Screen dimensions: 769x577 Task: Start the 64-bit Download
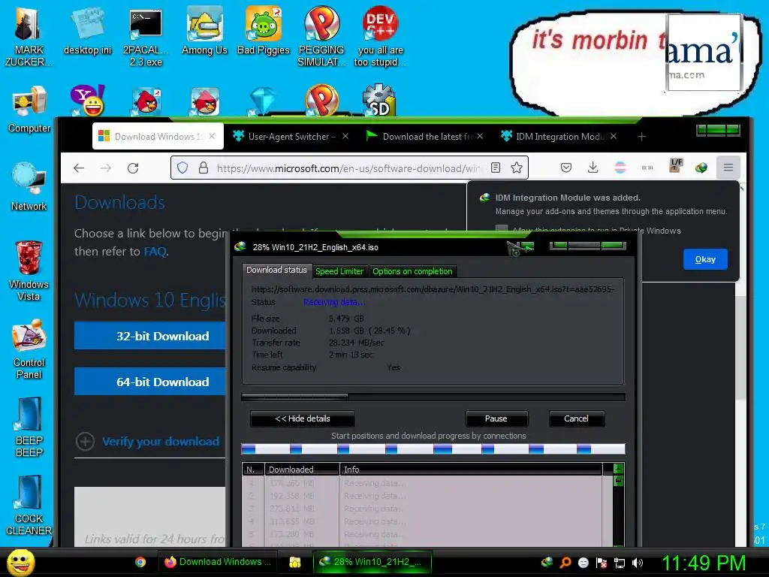(x=149, y=381)
